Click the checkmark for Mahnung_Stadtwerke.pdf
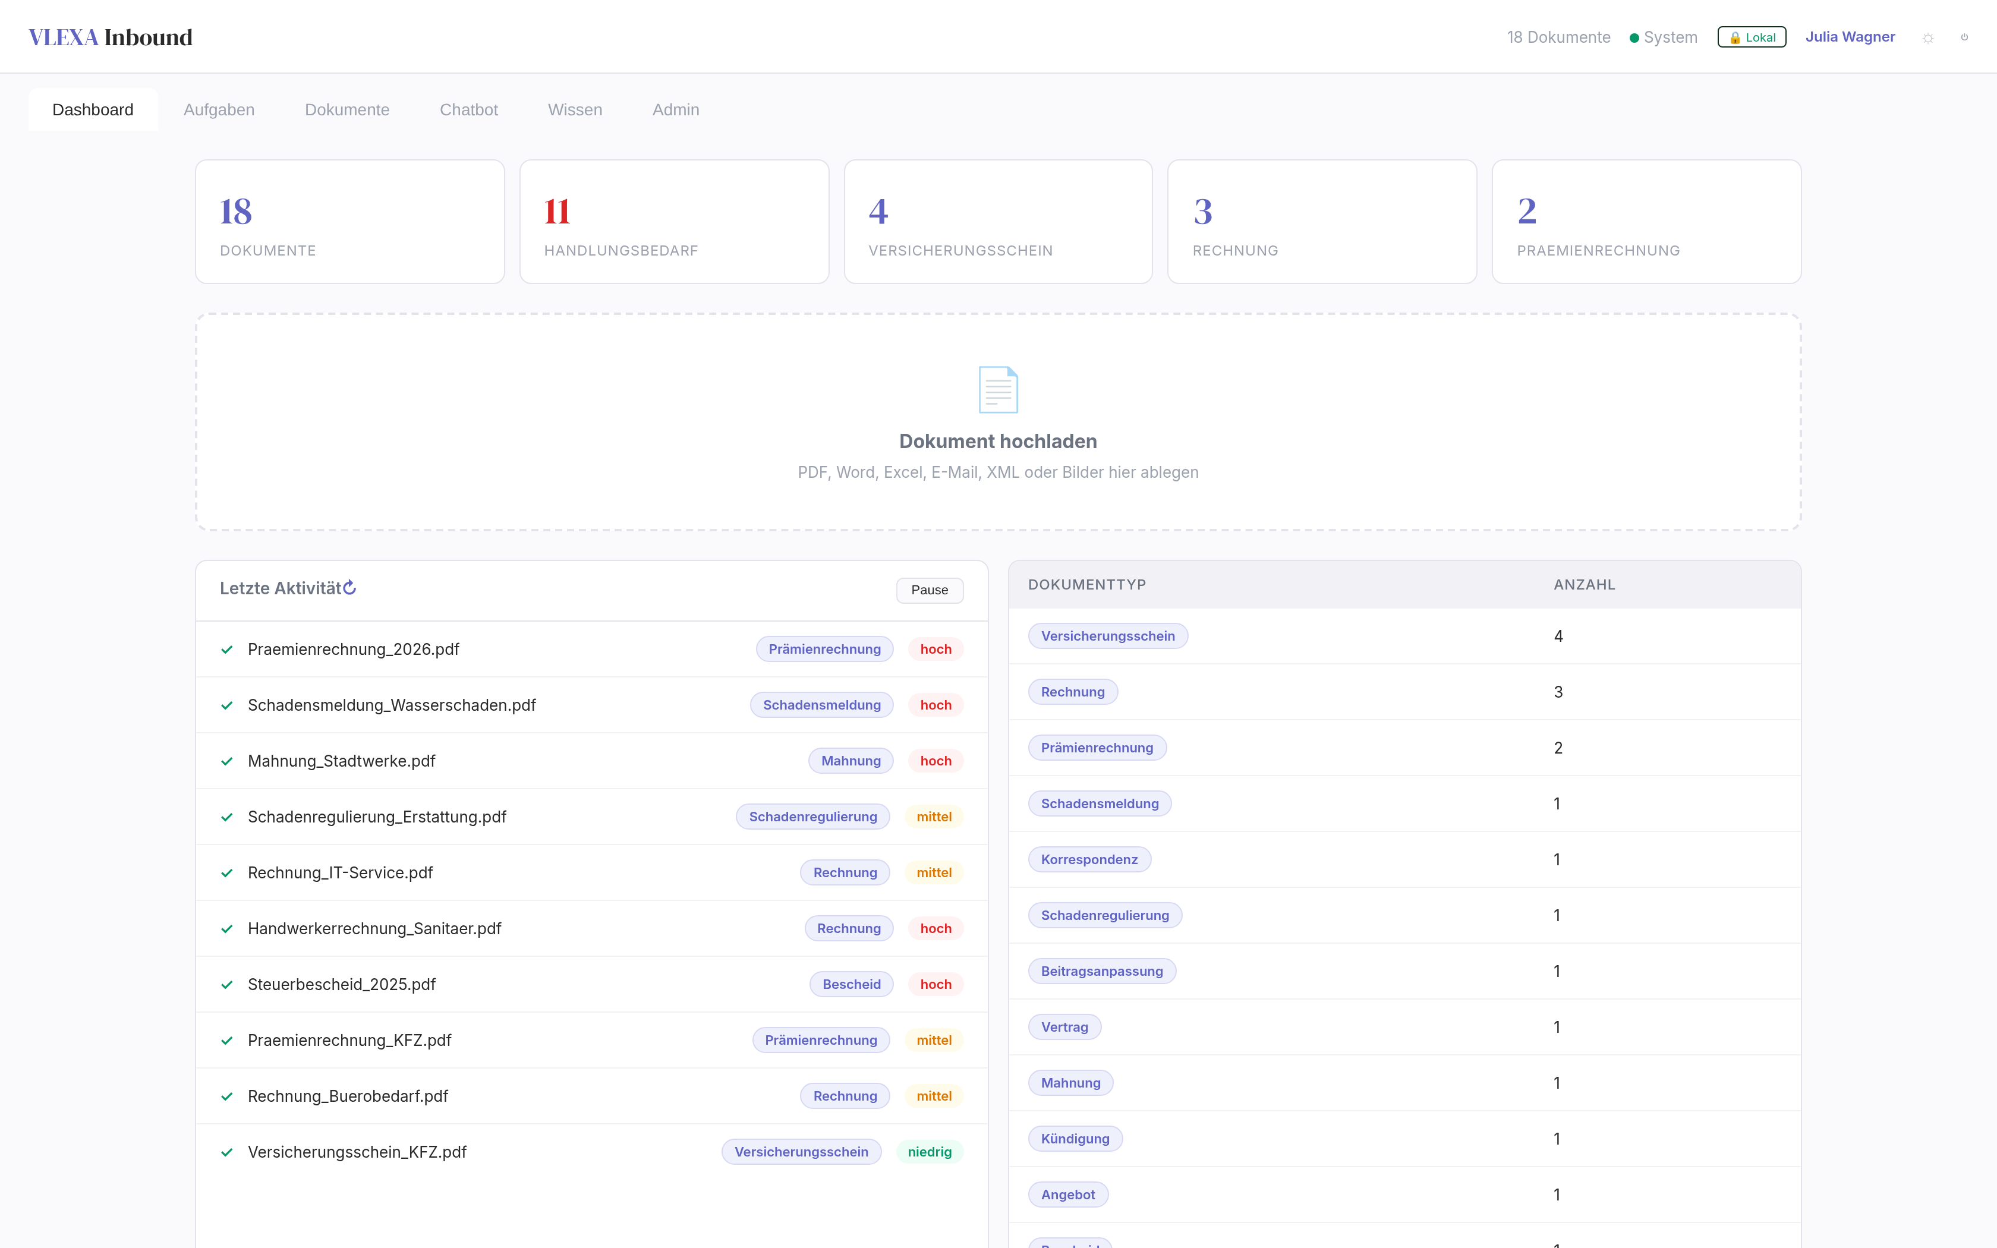The image size is (1997, 1248). click(227, 761)
